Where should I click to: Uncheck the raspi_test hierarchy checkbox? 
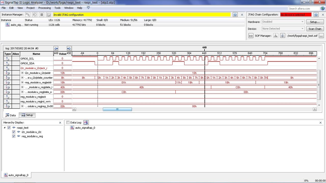(x=9, y=128)
